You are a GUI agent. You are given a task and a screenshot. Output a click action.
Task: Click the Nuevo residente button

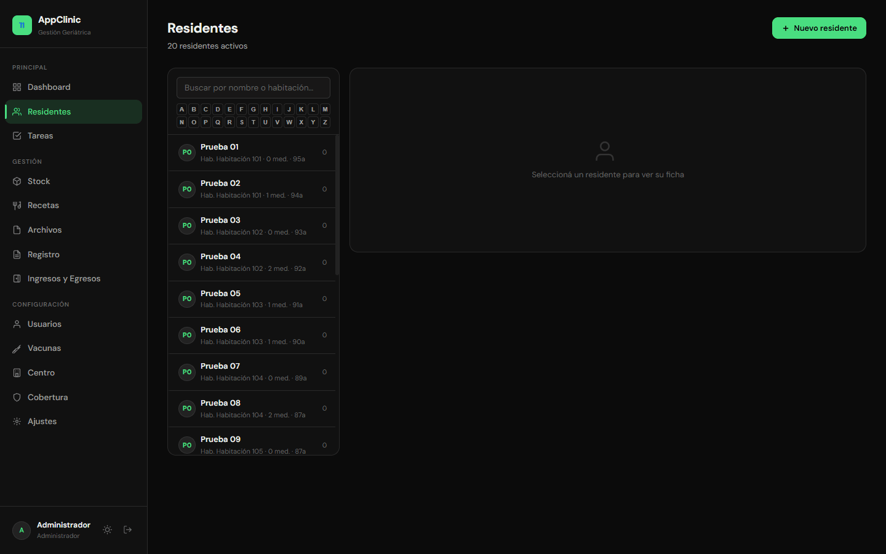819,28
